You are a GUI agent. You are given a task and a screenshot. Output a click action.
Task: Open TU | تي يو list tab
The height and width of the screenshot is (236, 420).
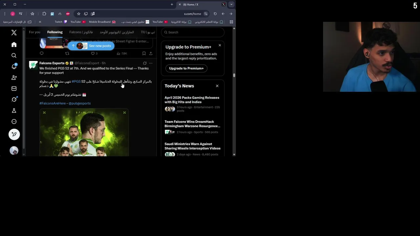point(148,32)
